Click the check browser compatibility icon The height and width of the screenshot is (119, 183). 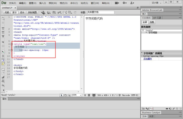tap(65, 12)
